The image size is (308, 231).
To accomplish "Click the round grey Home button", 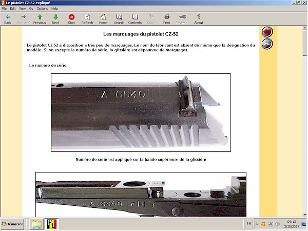I will 267,44.
